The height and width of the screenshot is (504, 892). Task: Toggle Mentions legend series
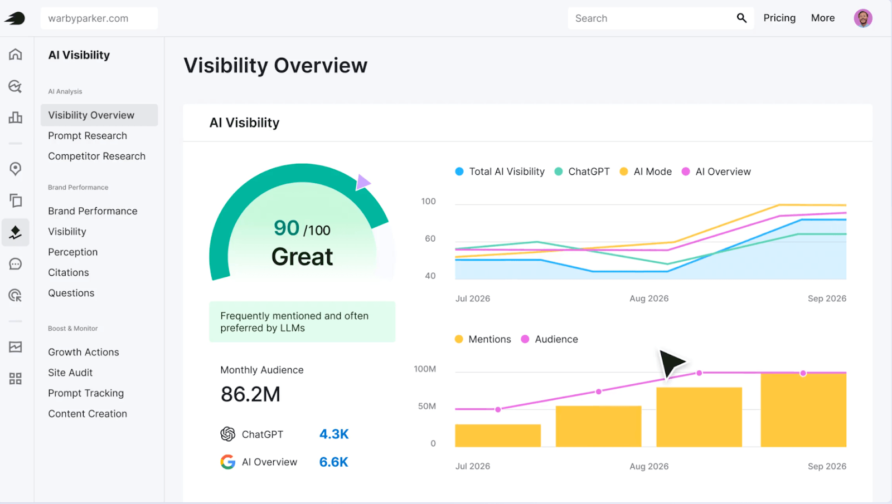point(483,339)
